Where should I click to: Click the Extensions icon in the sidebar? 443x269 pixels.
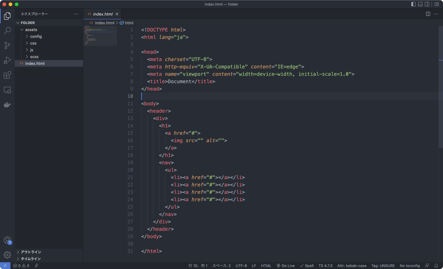click(7, 75)
